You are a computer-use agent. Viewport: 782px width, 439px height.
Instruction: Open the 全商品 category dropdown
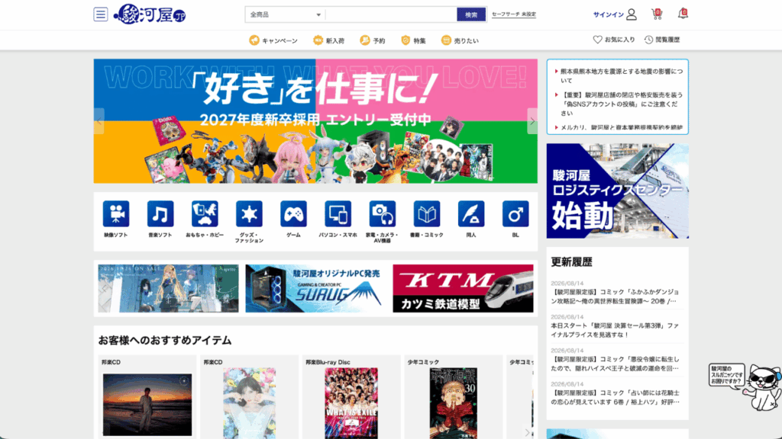tap(286, 15)
